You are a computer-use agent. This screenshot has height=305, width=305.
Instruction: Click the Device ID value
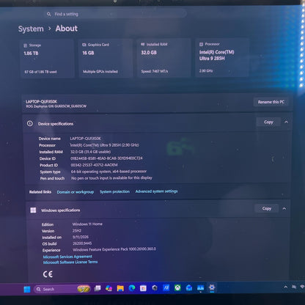click(106, 158)
